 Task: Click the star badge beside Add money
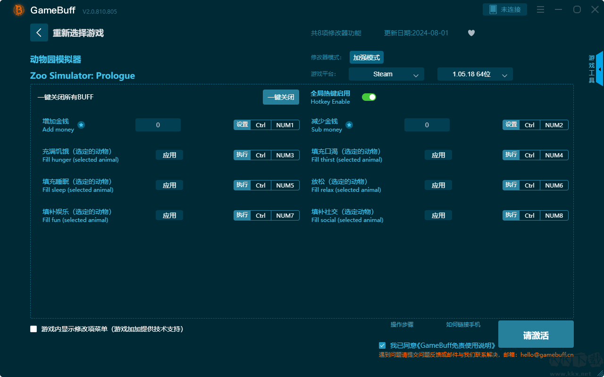pyautogui.click(x=81, y=125)
